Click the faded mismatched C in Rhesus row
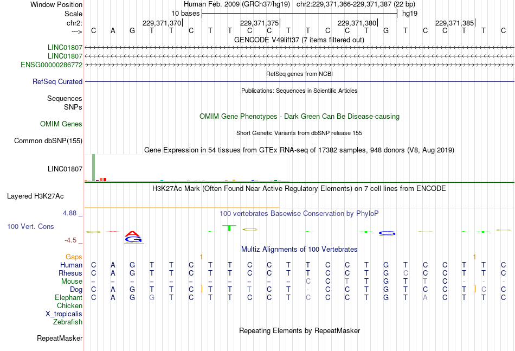The image size is (515, 351). pyautogui.click(x=405, y=273)
